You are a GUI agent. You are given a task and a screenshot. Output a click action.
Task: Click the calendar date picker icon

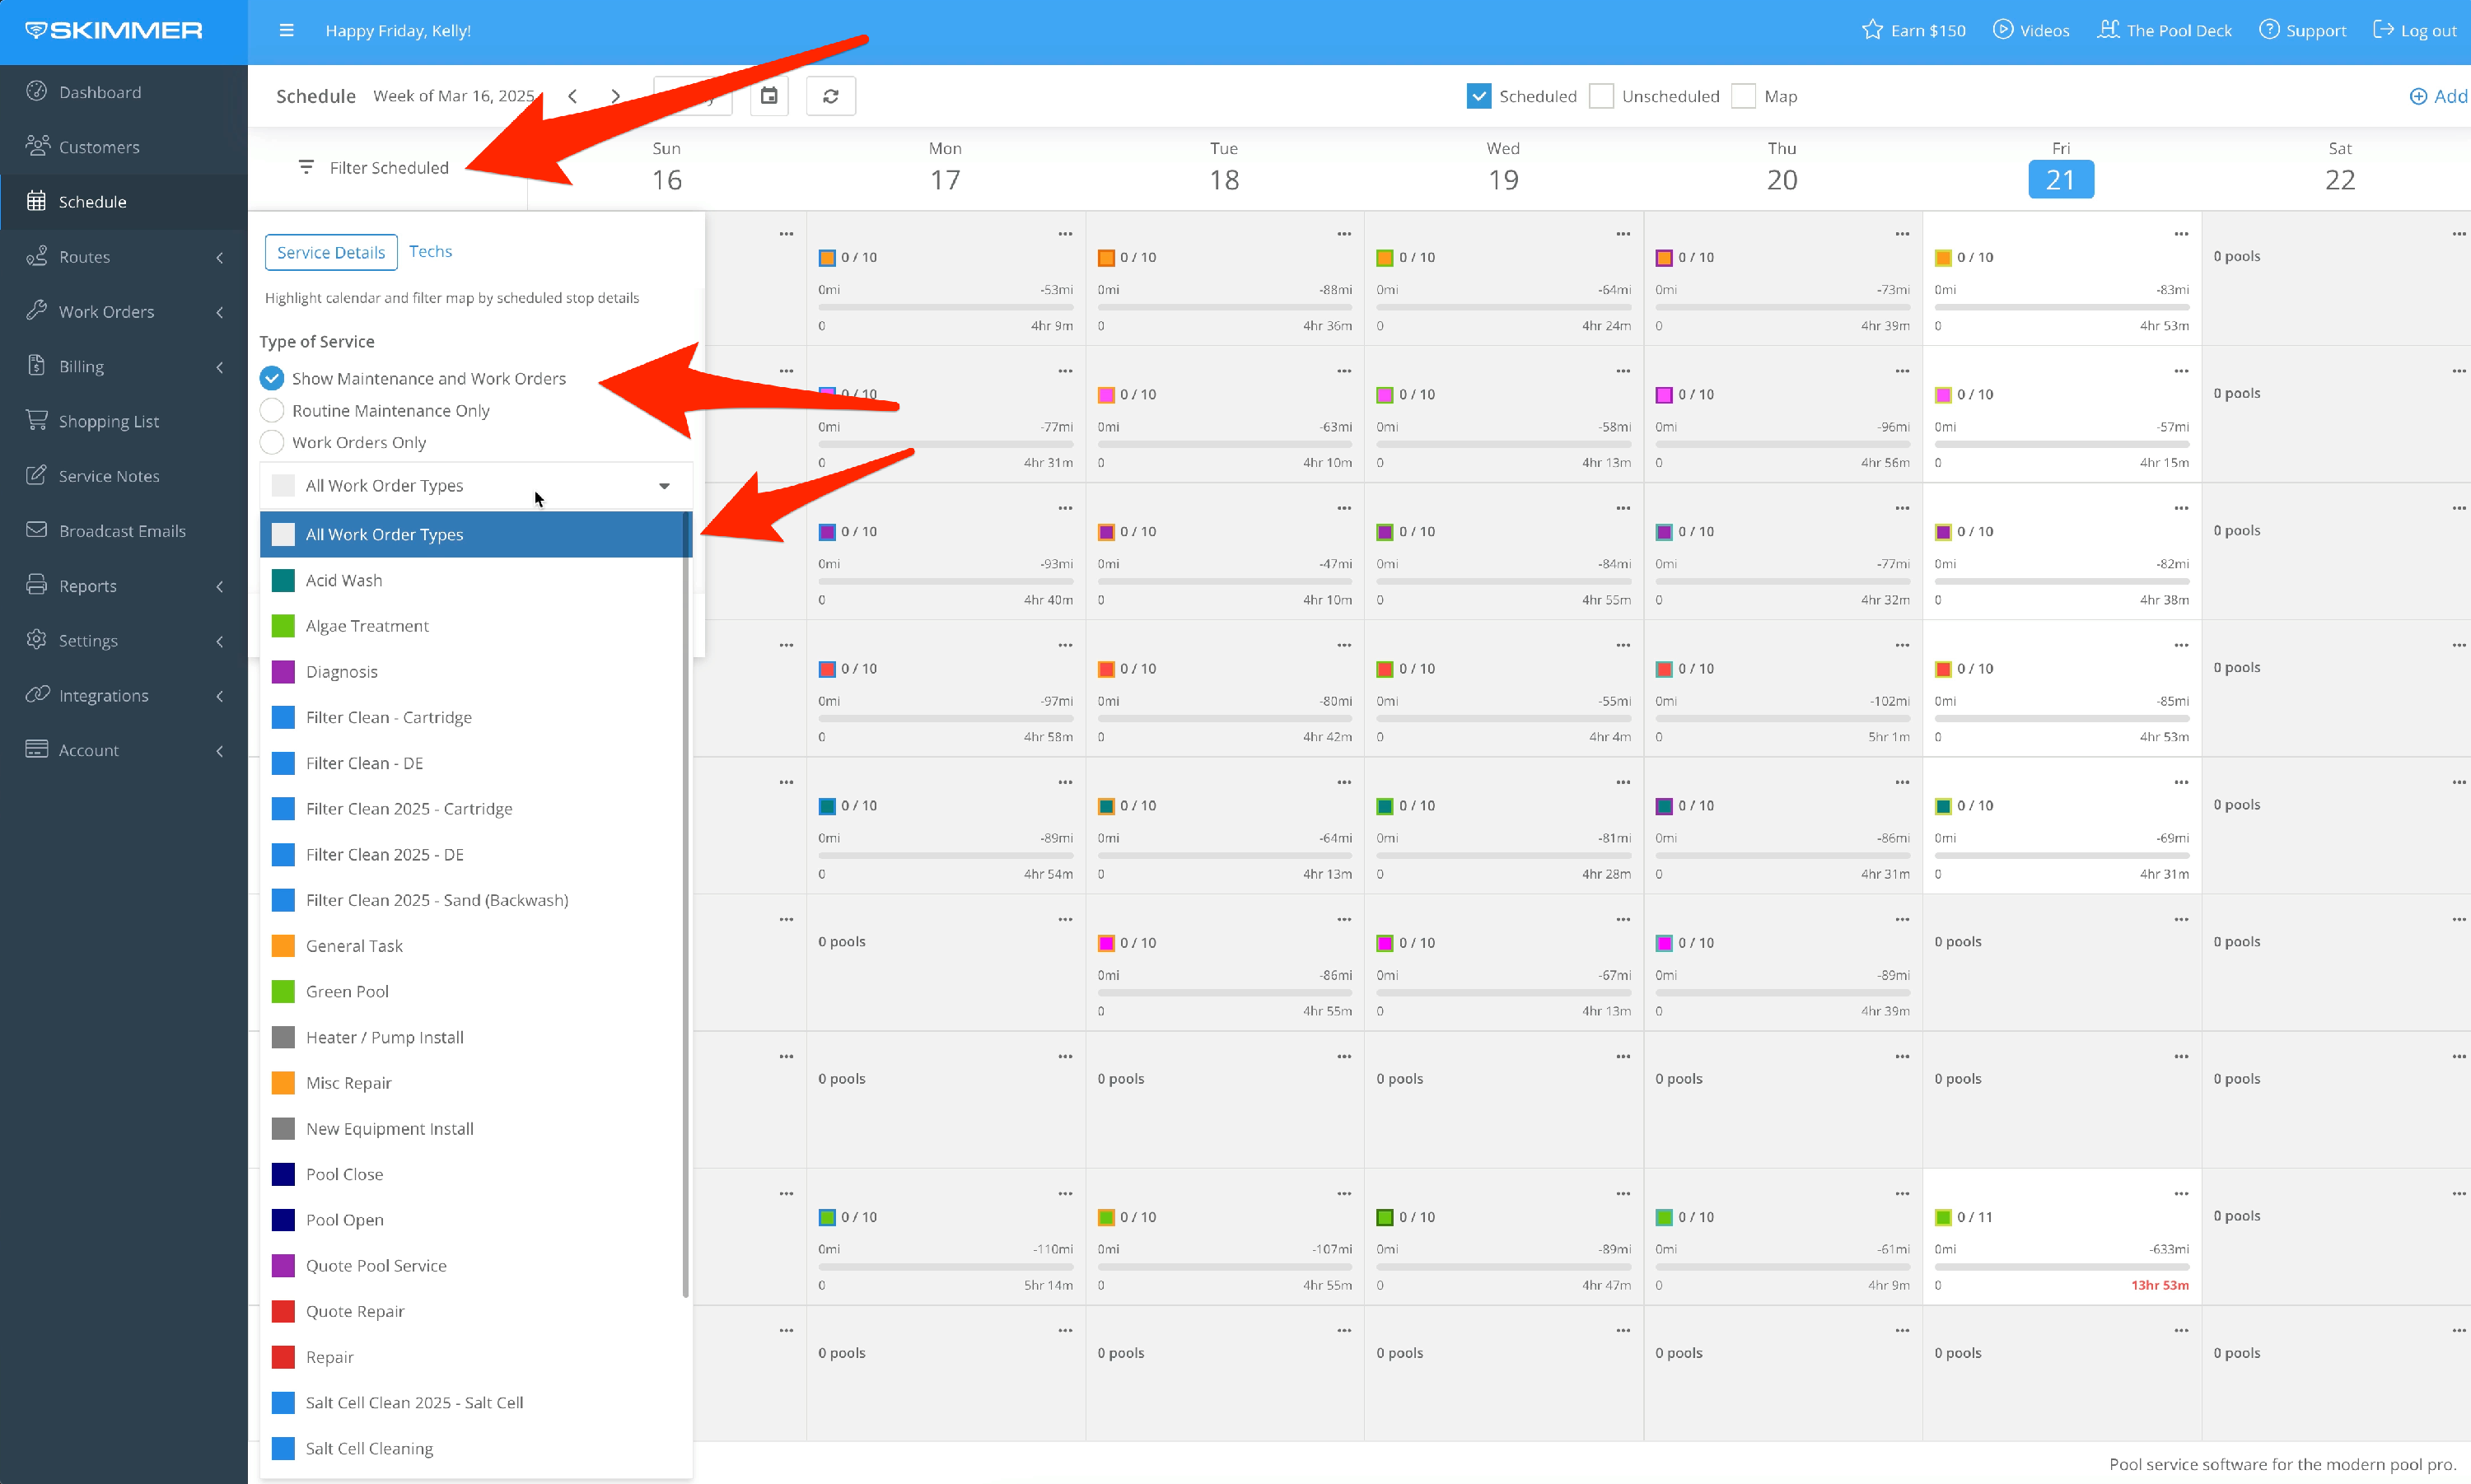point(768,96)
